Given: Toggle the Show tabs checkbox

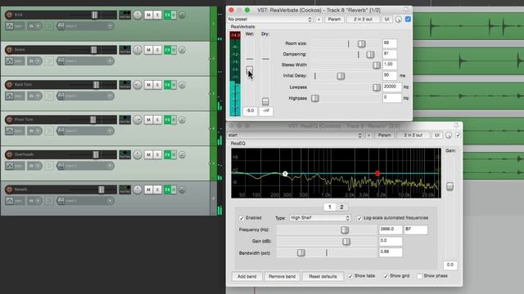Looking at the screenshot, I should click(x=350, y=276).
